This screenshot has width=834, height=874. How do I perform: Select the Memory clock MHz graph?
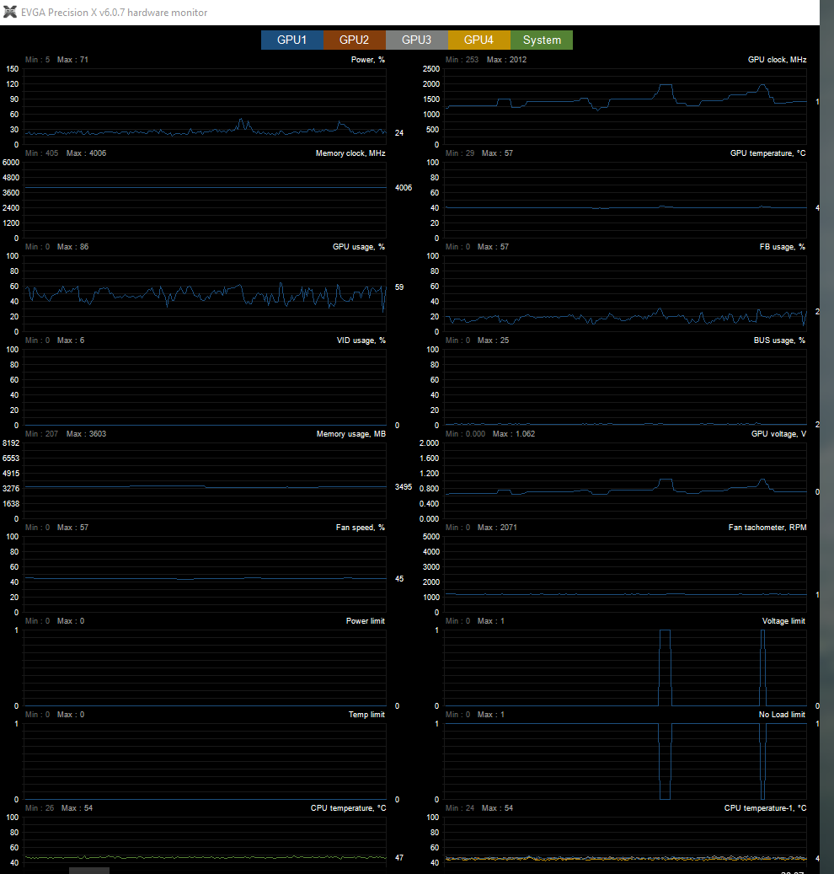click(x=205, y=200)
